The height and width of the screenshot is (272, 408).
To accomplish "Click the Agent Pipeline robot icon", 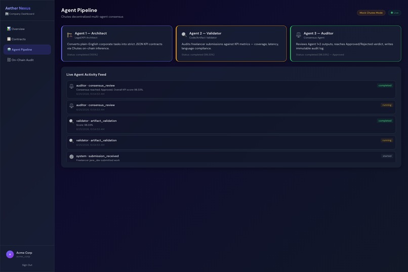I will pos(9,49).
